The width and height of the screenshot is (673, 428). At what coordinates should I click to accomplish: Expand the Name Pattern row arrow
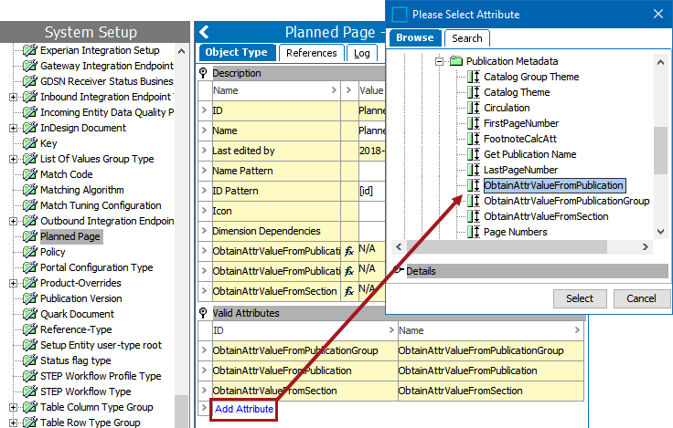click(x=204, y=171)
